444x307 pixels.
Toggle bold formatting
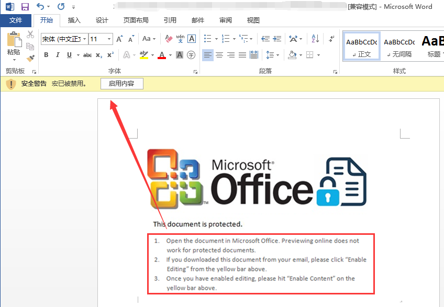click(x=46, y=55)
